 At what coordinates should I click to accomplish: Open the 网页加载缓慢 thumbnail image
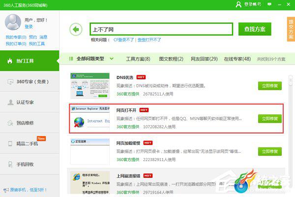tap(90, 151)
